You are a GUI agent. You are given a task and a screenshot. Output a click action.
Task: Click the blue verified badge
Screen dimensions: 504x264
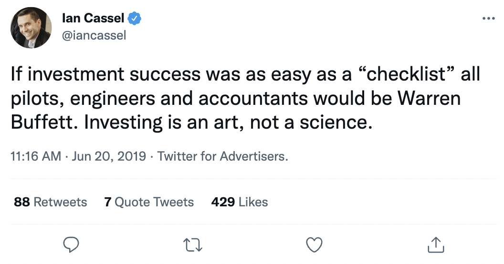click(x=135, y=19)
